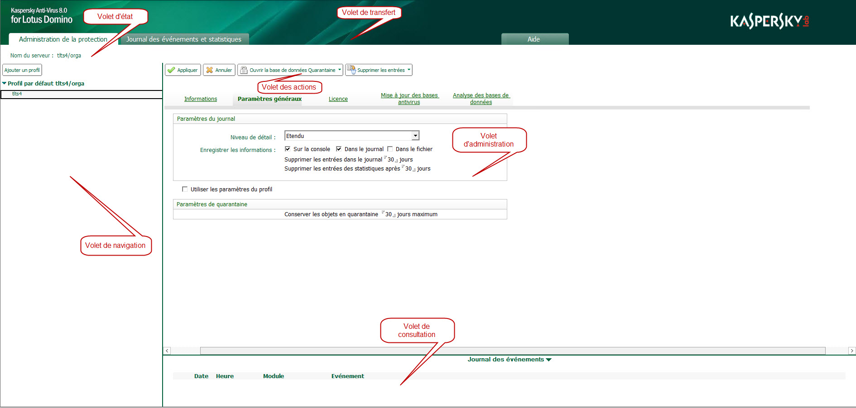Click the quarantine retention days field

(389, 214)
